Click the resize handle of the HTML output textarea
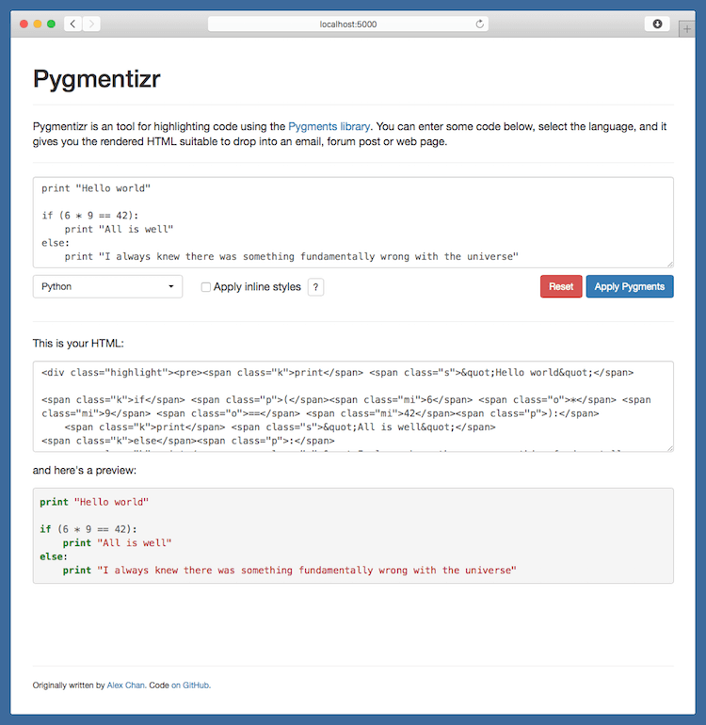 point(670,448)
